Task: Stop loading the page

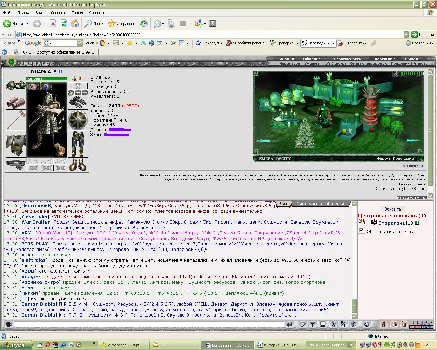Action: 53,24
